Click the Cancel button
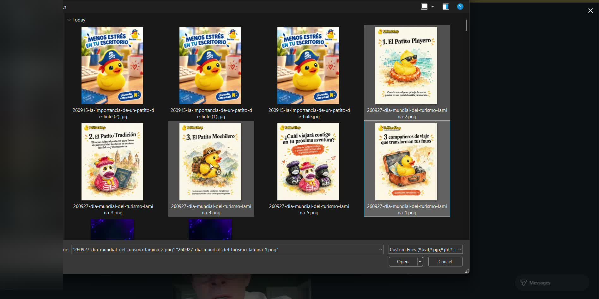 (x=445, y=262)
